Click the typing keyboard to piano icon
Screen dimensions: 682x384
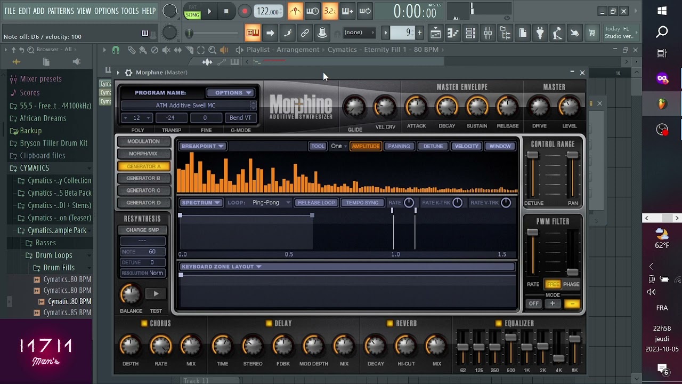tap(253, 33)
